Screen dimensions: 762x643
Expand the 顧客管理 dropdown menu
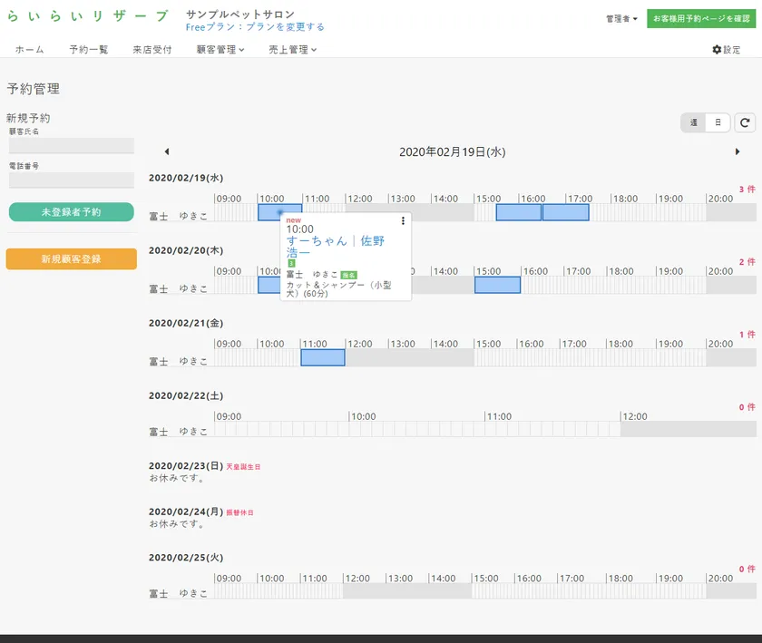(x=220, y=50)
